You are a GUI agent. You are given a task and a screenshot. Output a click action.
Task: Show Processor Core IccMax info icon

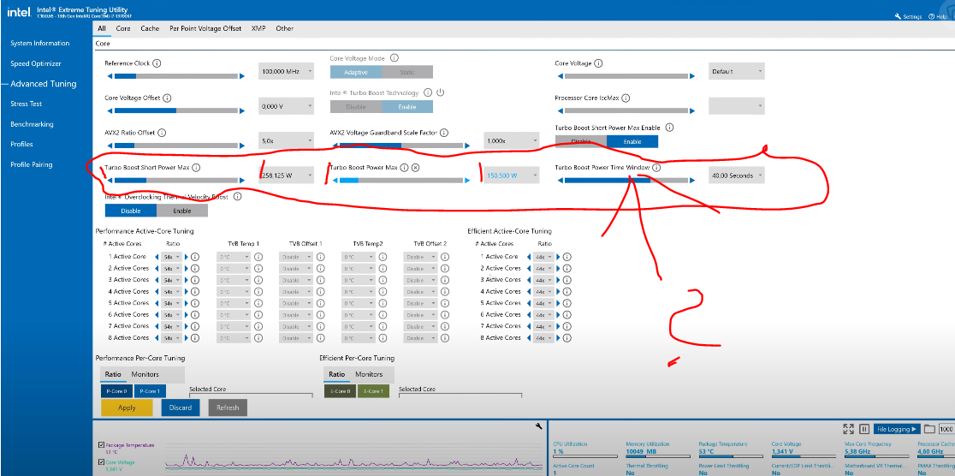coord(626,98)
